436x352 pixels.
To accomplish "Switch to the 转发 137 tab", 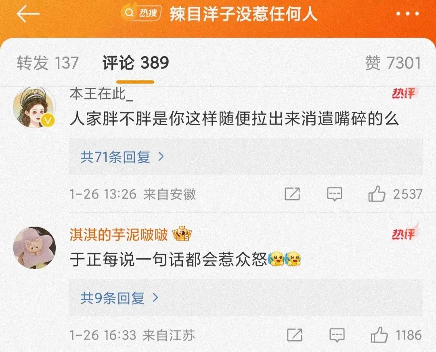I will pos(48,63).
